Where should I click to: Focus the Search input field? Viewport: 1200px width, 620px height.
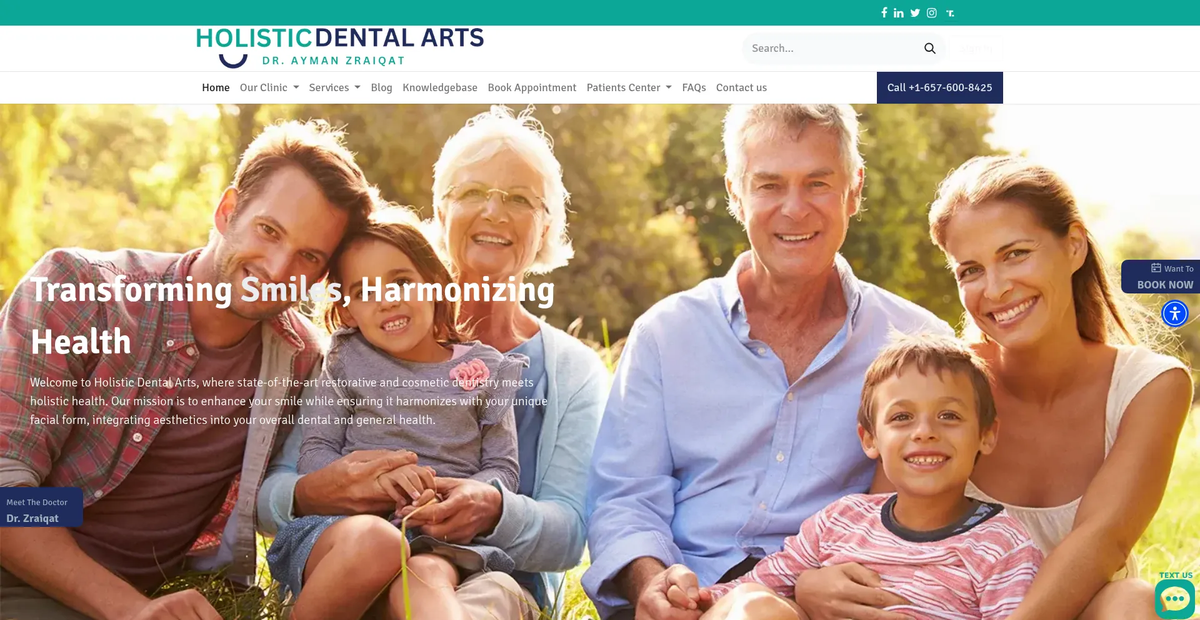(834, 48)
